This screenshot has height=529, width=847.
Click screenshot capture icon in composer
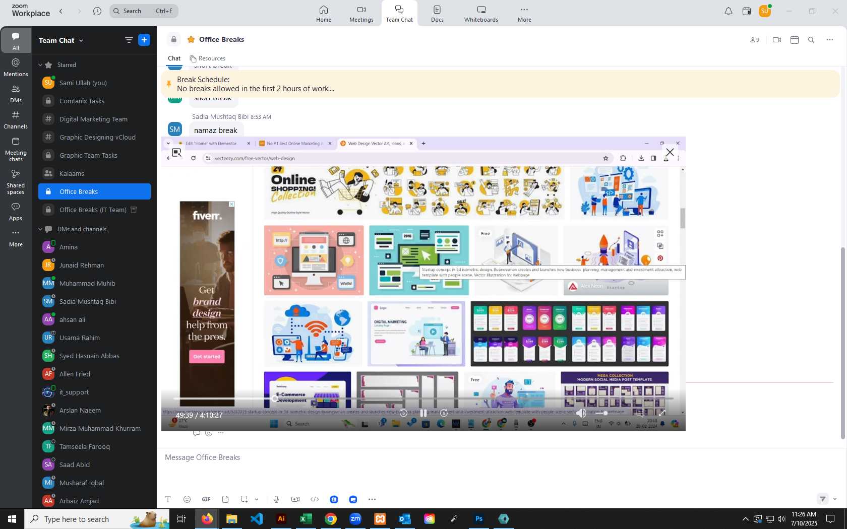(x=244, y=499)
